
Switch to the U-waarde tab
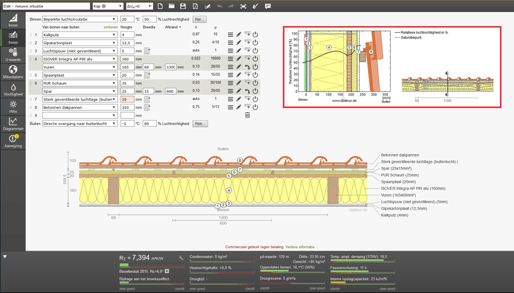(x=13, y=54)
